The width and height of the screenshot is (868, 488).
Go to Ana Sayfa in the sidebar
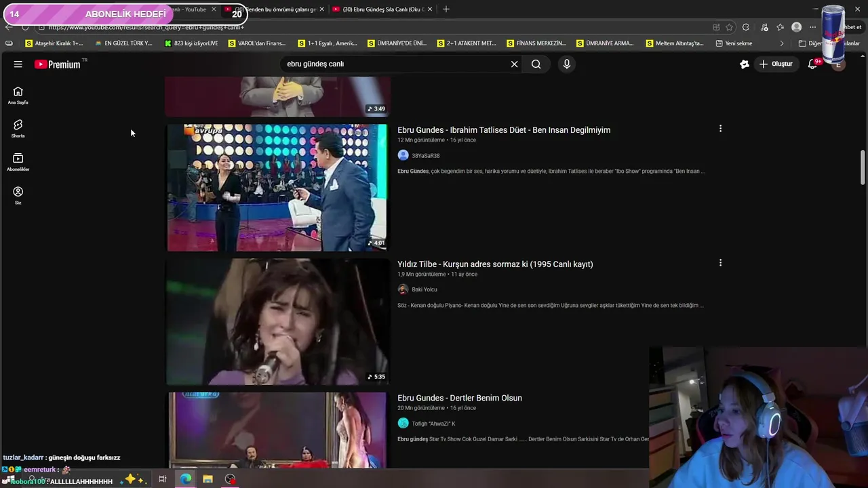click(18, 96)
